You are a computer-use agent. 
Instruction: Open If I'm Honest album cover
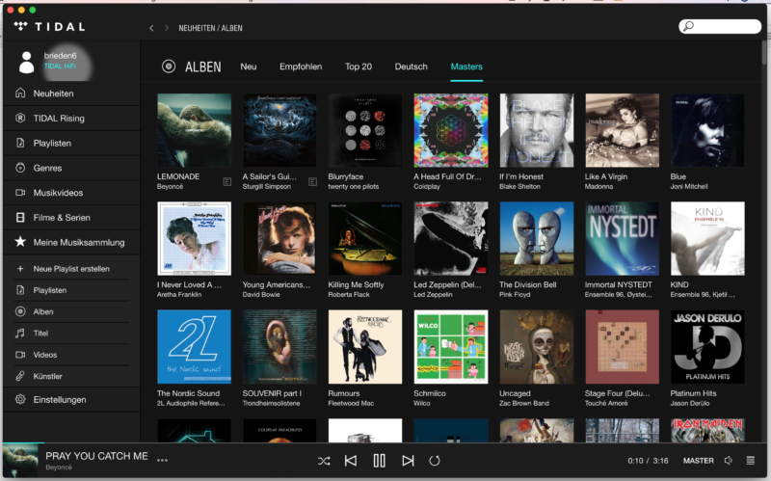537,130
